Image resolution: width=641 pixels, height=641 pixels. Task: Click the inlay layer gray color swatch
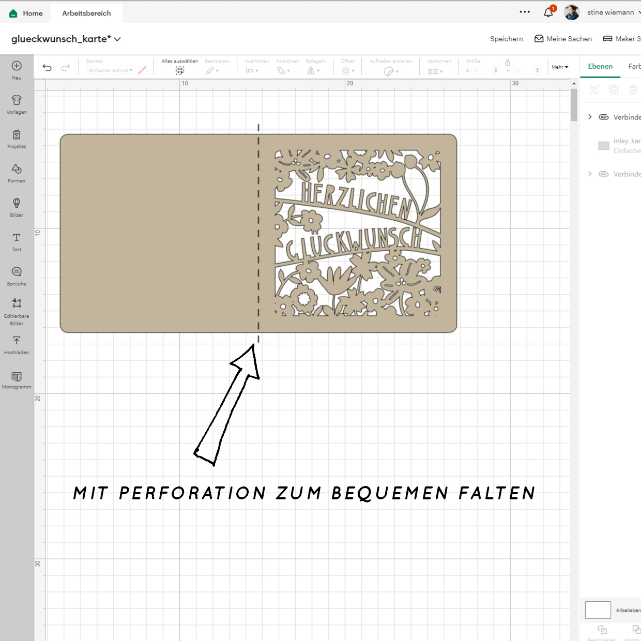click(x=603, y=146)
